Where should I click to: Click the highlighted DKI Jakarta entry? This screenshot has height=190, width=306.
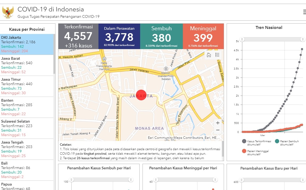pos(27,44)
